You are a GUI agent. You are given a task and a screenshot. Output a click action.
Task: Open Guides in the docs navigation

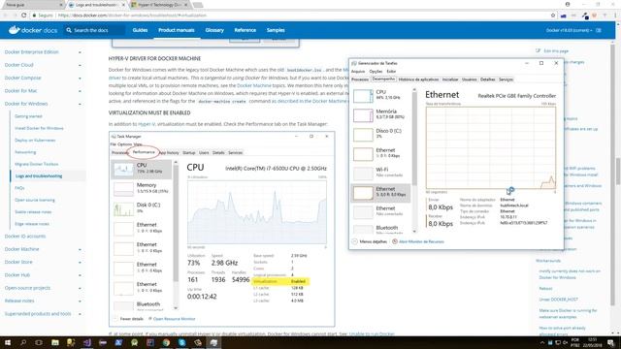click(x=140, y=30)
